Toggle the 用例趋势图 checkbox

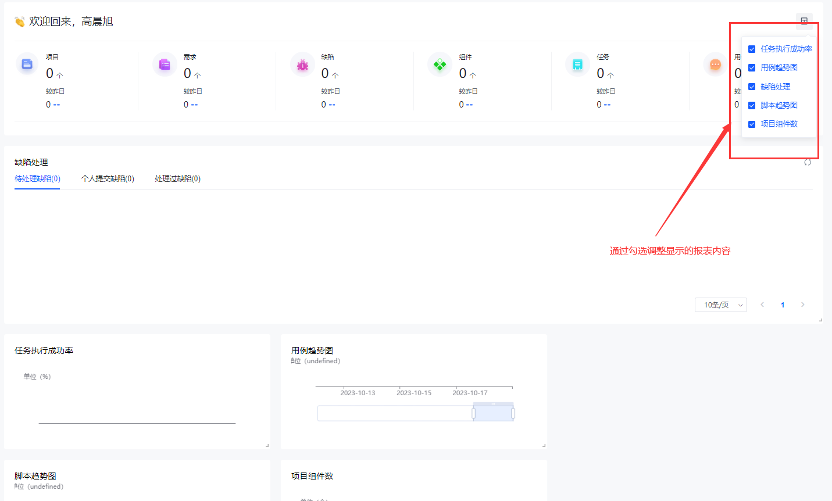point(752,68)
